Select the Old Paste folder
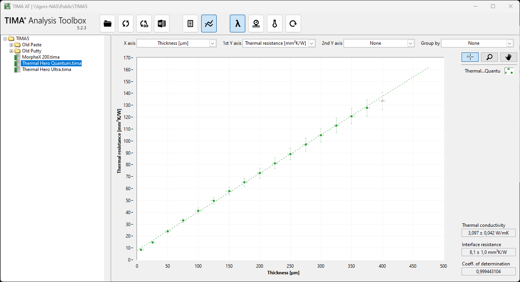The width and height of the screenshot is (520, 282). pos(32,45)
